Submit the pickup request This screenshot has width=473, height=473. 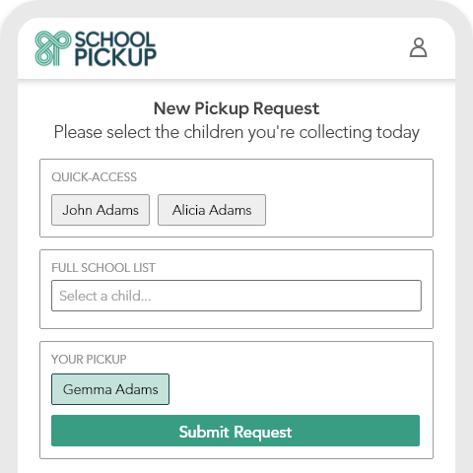coord(236,431)
